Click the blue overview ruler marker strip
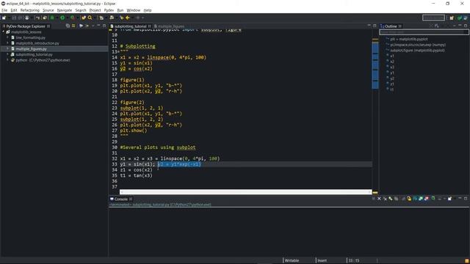 [375, 65]
